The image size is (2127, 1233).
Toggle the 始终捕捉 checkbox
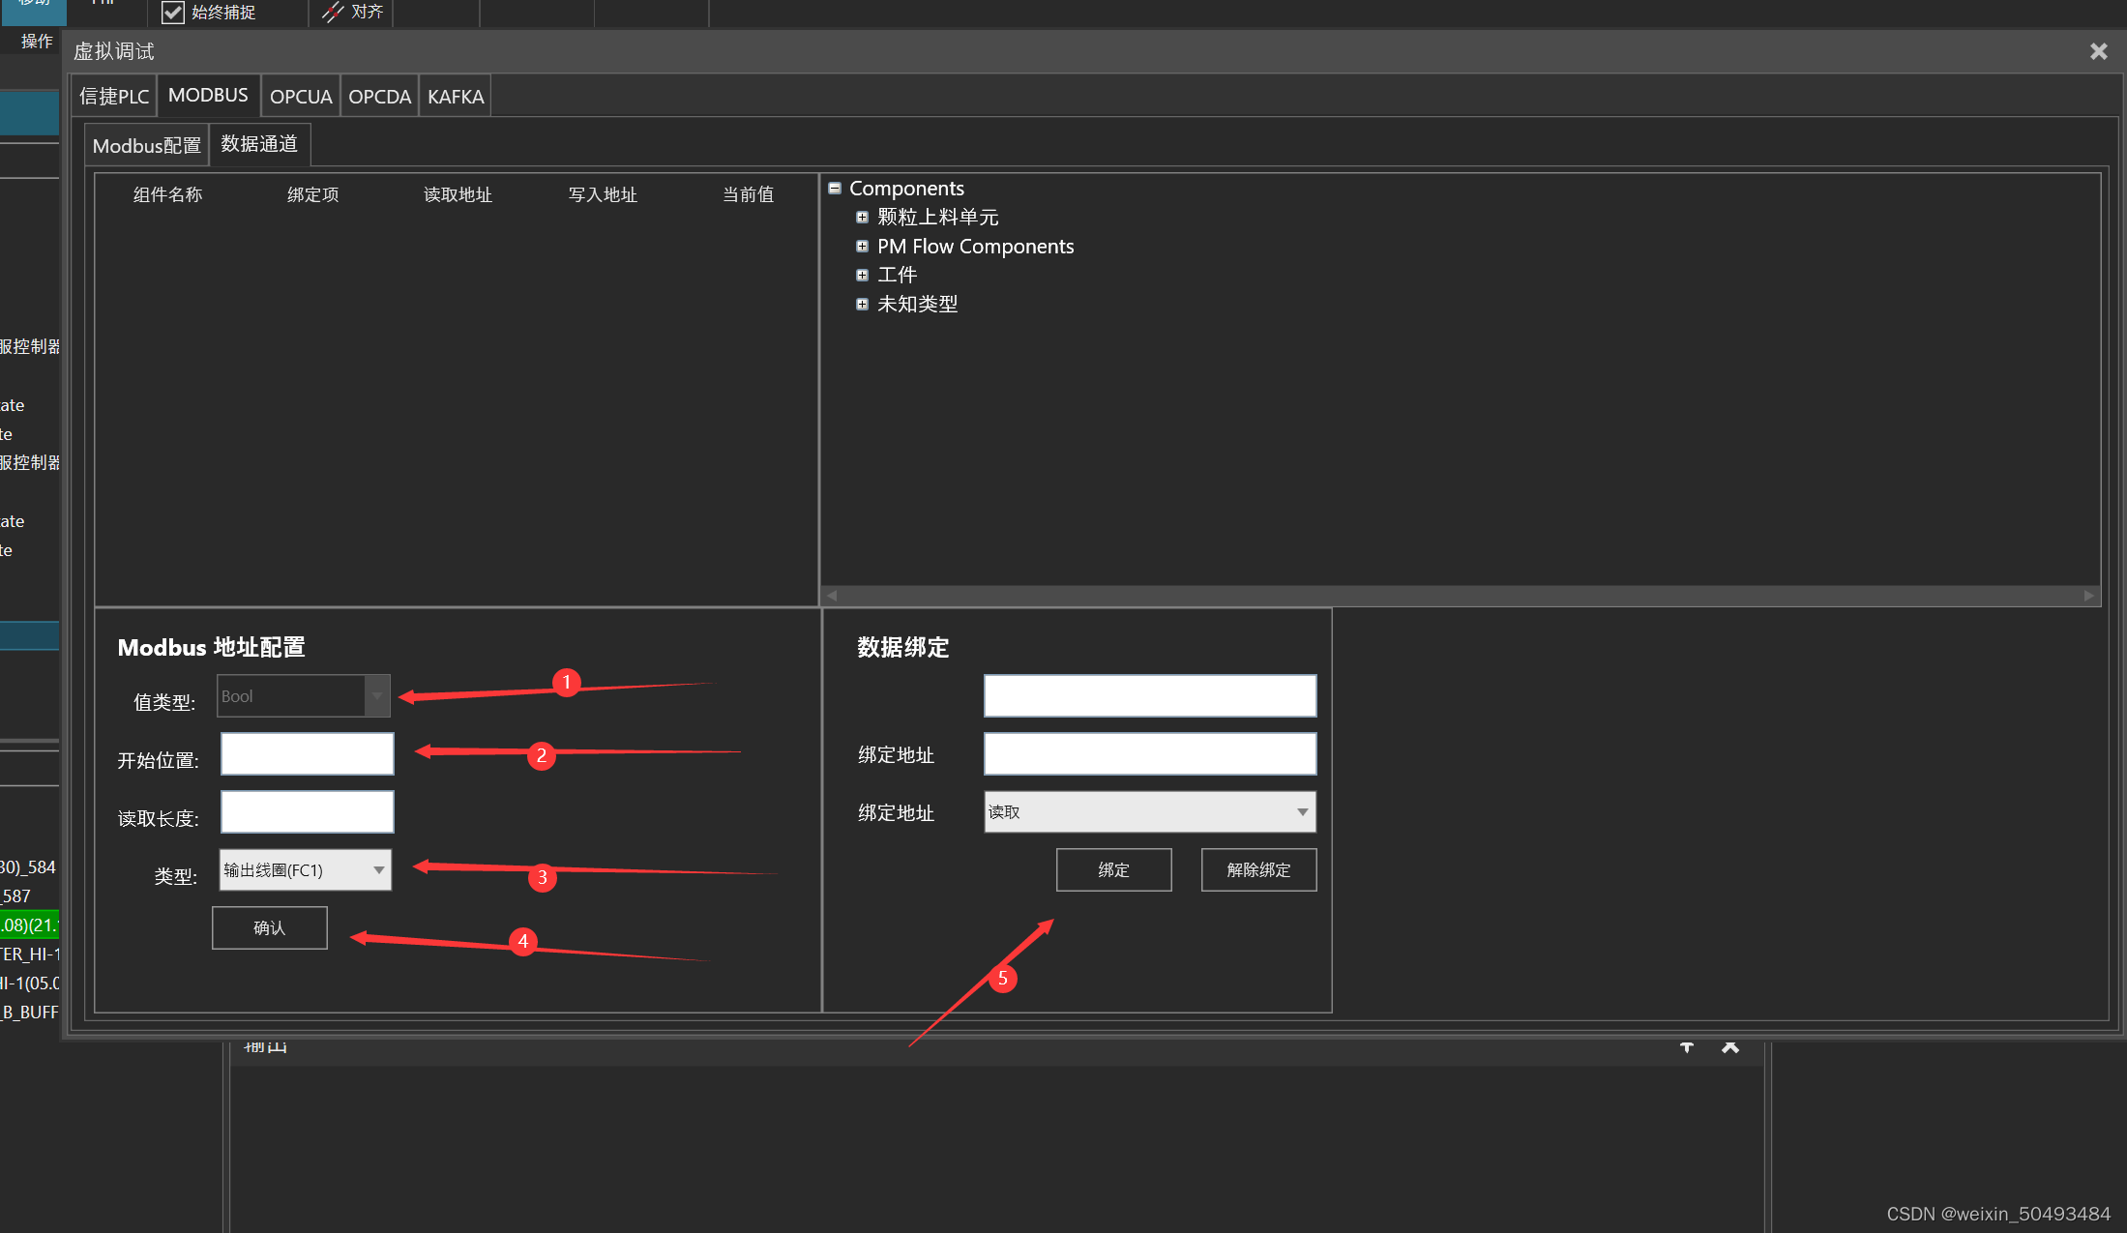click(173, 13)
